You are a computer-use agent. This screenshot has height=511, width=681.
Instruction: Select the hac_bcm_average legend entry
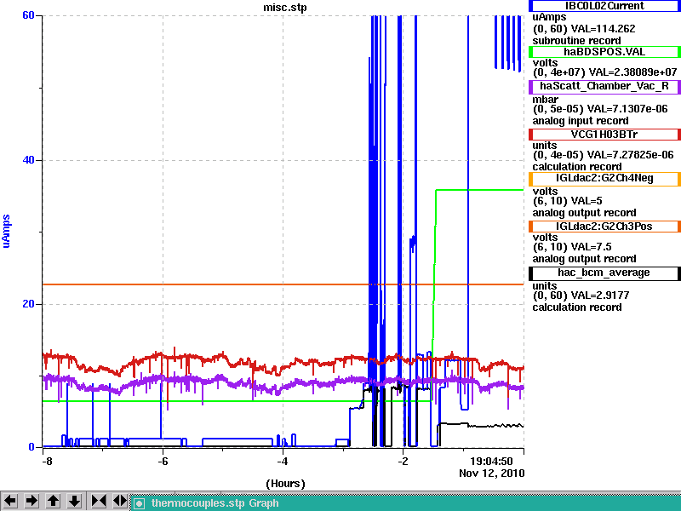click(604, 273)
